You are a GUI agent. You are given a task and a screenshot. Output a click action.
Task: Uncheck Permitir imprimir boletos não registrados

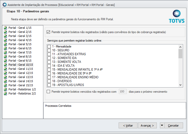pos(48,32)
